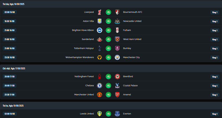The height and width of the screenshot is (118, 222).
Task: Click Vòng 1 tag on Nottingham Forest row
Action: click(215, 77)
